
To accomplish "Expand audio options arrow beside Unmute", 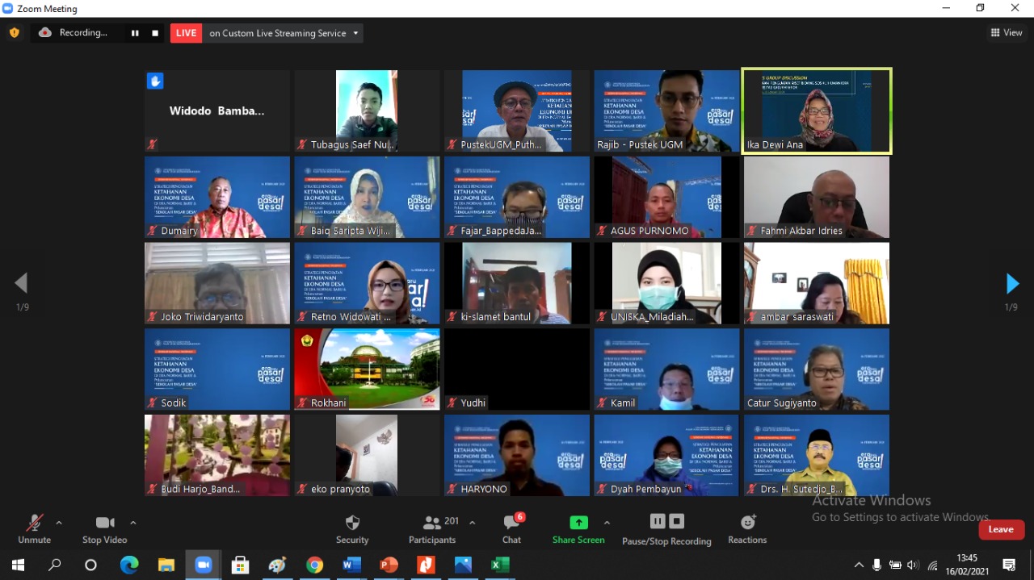I will point(59,523).
